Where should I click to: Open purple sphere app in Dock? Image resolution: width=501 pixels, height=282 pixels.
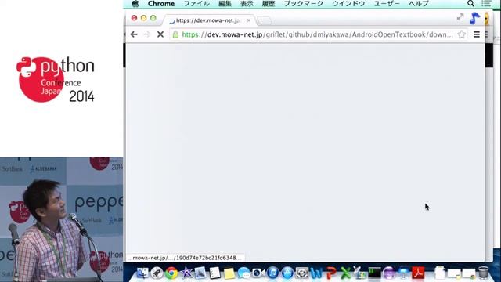pos(389,273)
